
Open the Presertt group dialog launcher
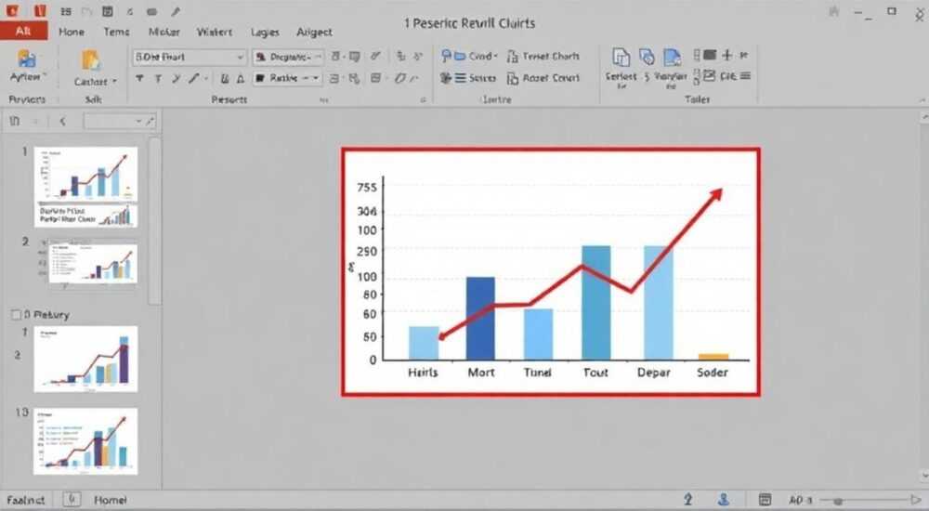click(x=423, y=100)
